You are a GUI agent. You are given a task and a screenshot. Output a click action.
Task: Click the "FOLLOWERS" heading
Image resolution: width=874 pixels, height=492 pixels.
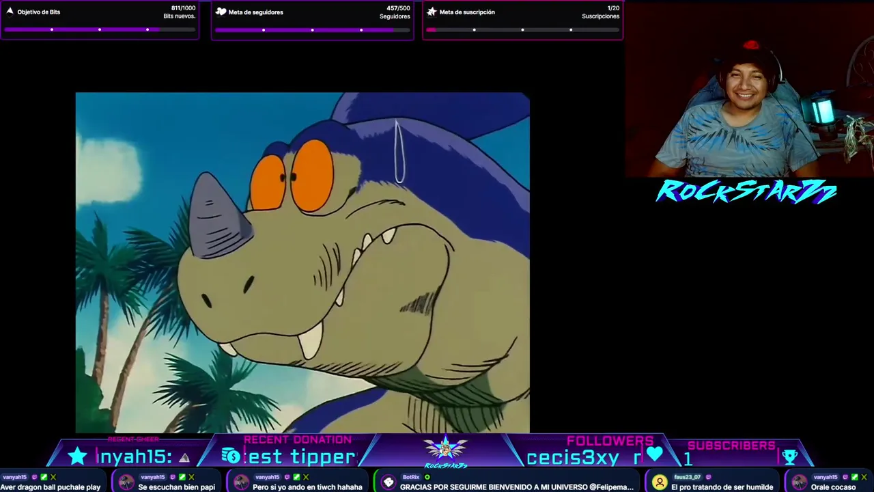[610, 441]
